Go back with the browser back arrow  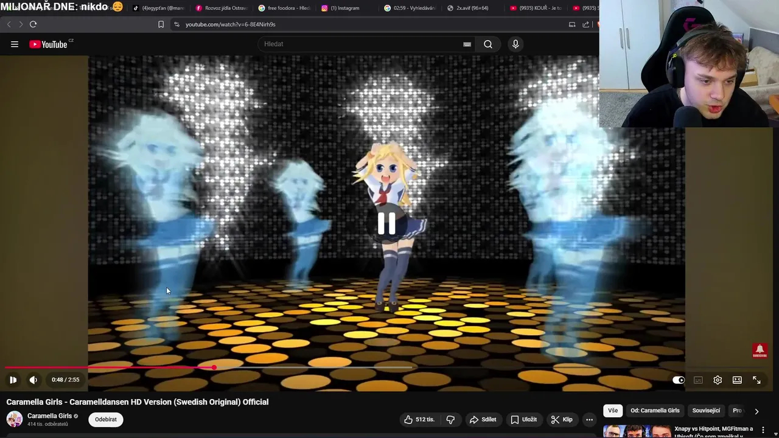pyautogui.click(x=9, y=24)
